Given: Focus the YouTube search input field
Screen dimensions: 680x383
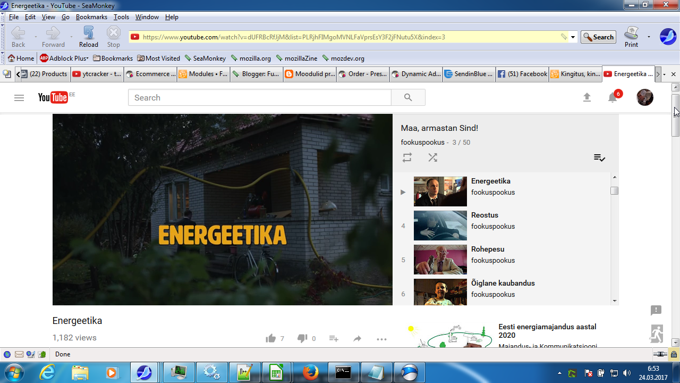Looking at the screenshot, I should (x=260, y=97).
